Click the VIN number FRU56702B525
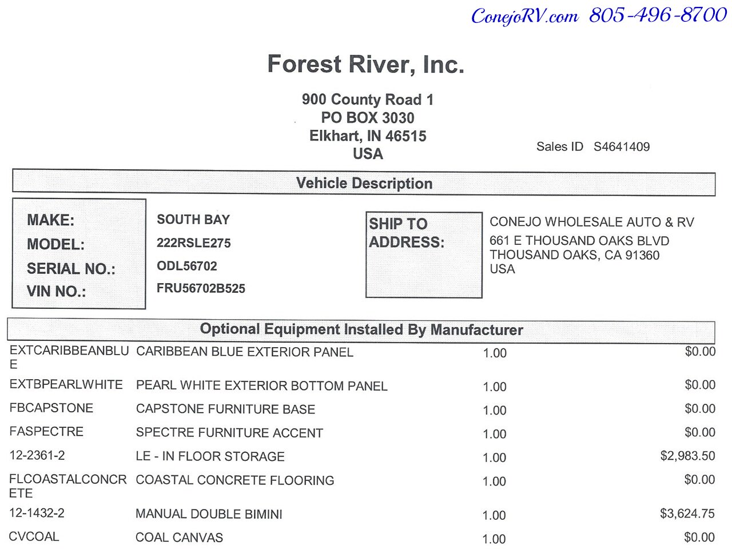Screen dimensions: 732x549 (201, 288)
